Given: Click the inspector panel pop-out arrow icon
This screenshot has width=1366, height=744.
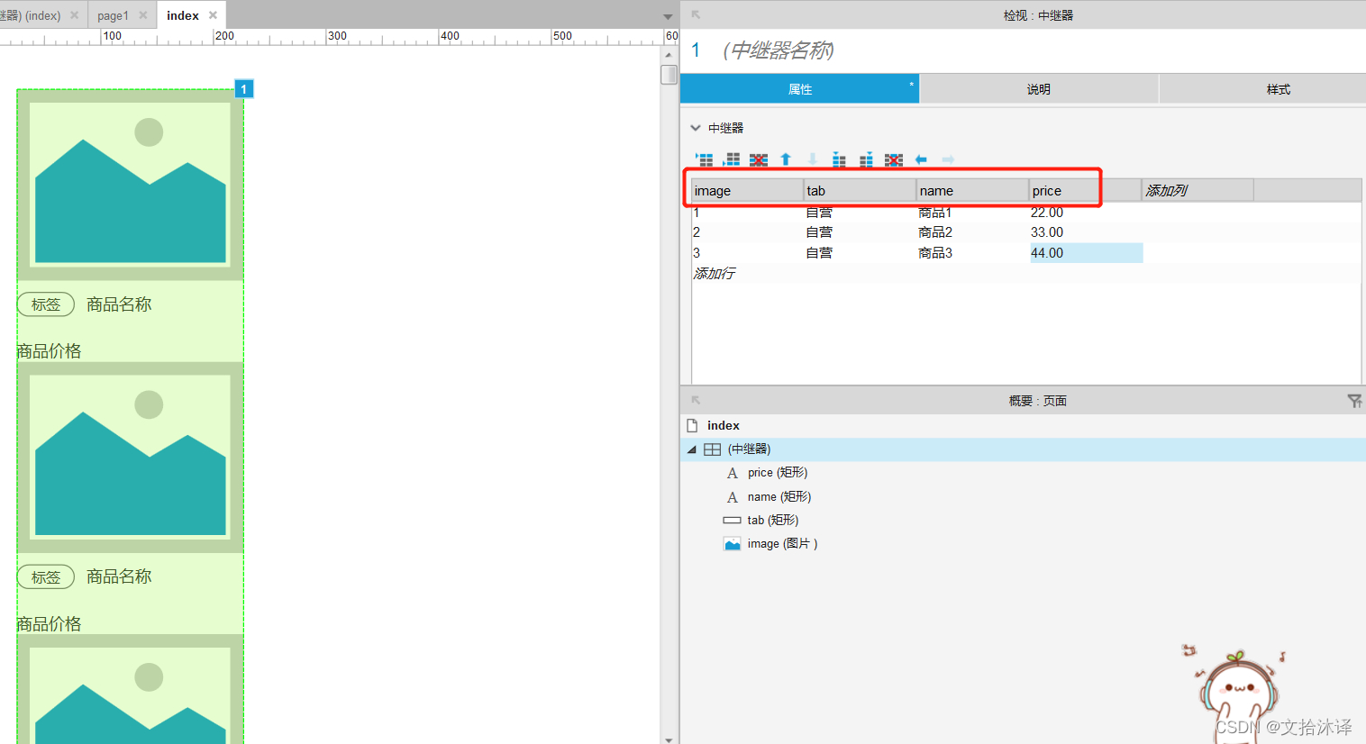Looking at the screenshot, I should [x=696, y=14].
